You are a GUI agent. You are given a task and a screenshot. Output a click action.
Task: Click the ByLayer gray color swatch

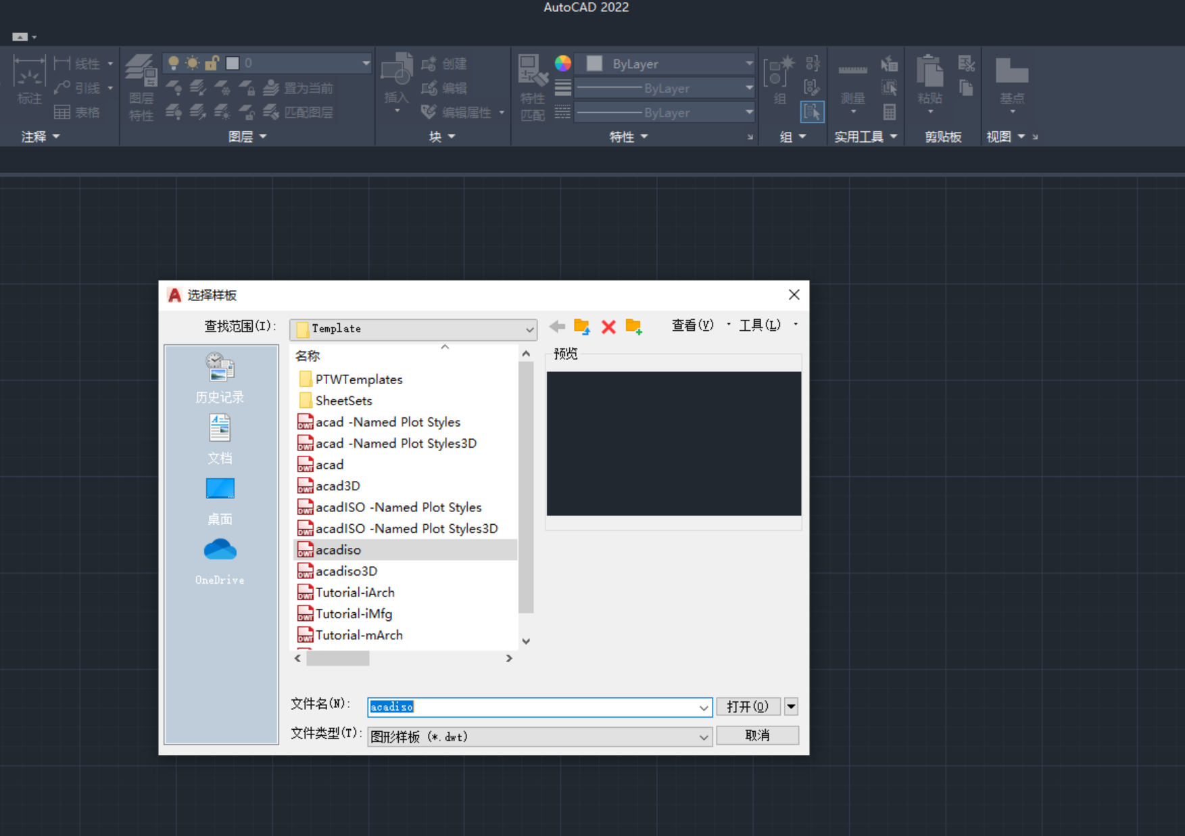[x=594, y=64]
